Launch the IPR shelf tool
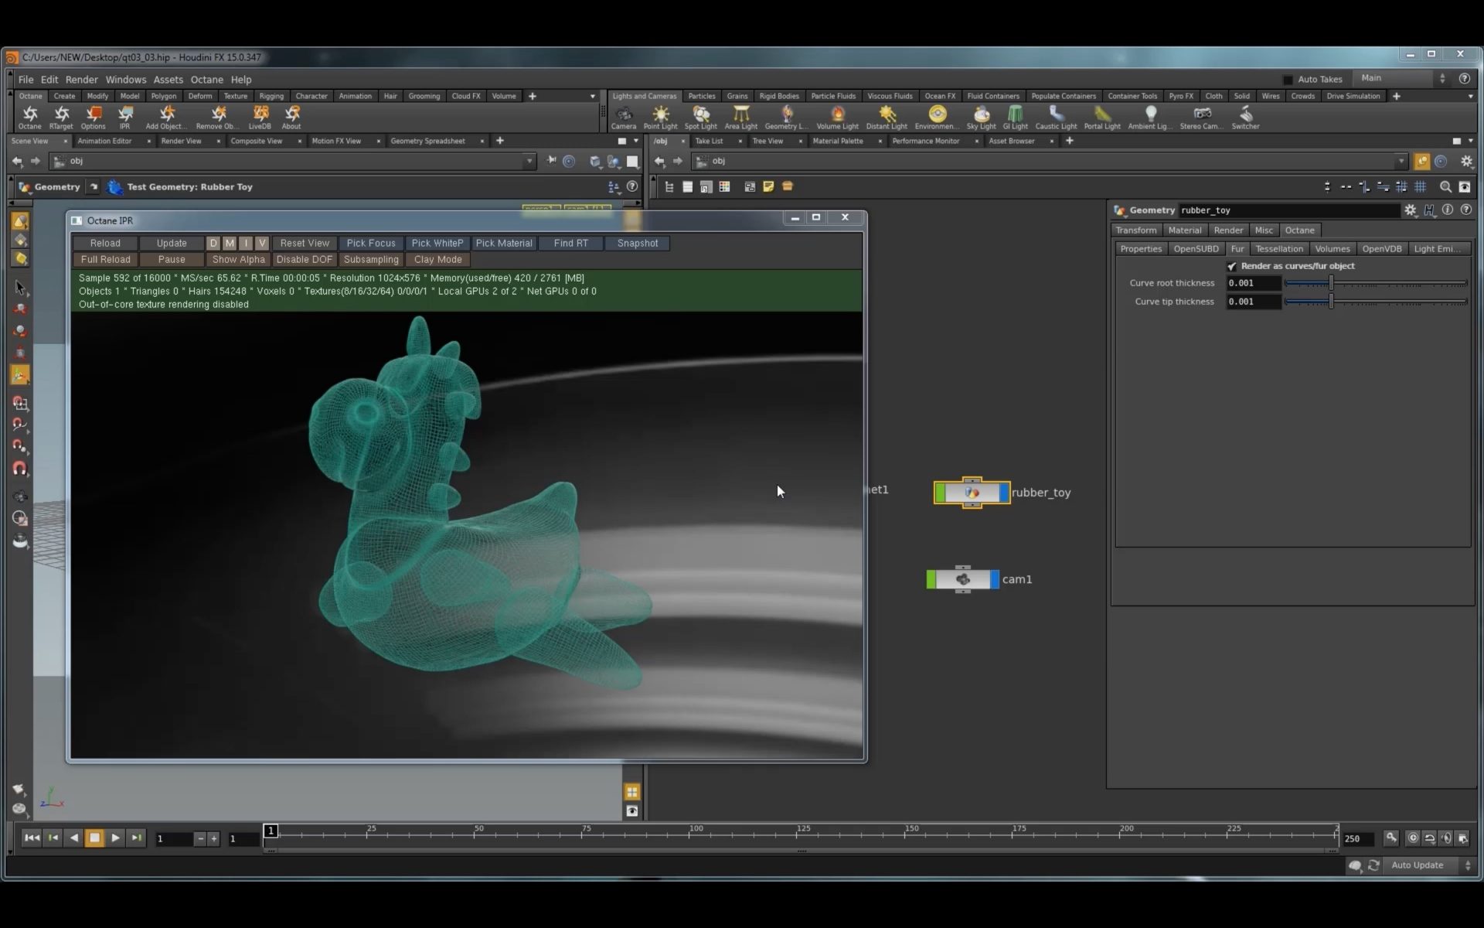Viewport: 1484px width, 928px height. tap(124, 118)
